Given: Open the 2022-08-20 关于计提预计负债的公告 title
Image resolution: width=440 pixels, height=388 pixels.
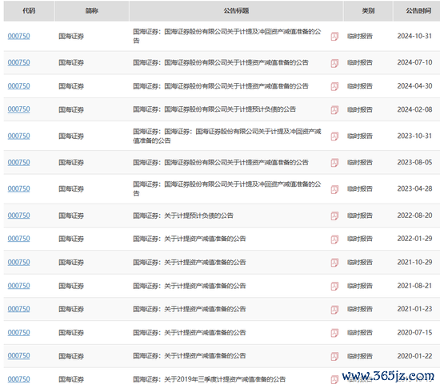Looking at the screenshot, I should [183, 216].
